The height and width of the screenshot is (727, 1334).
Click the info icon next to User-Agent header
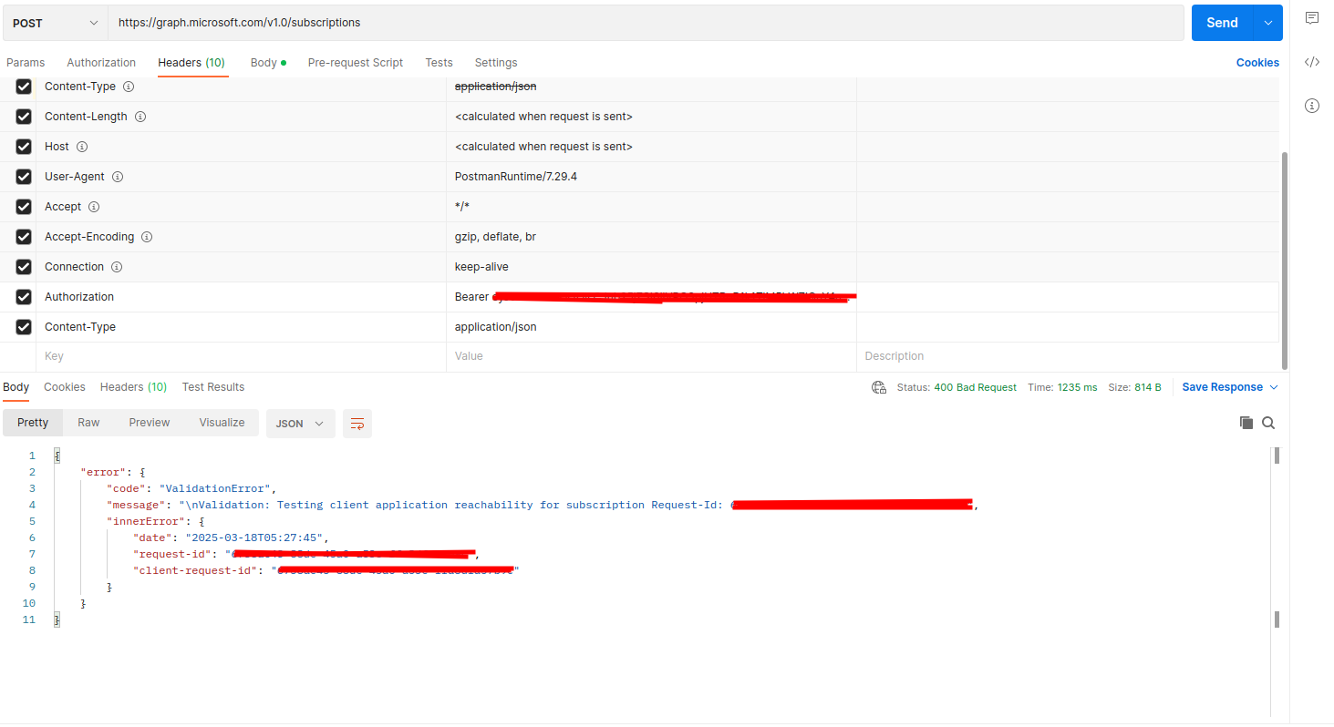tap(117, 176)
